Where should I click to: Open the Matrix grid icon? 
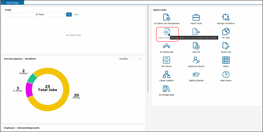pyautogui.click(x=226, y=60)
